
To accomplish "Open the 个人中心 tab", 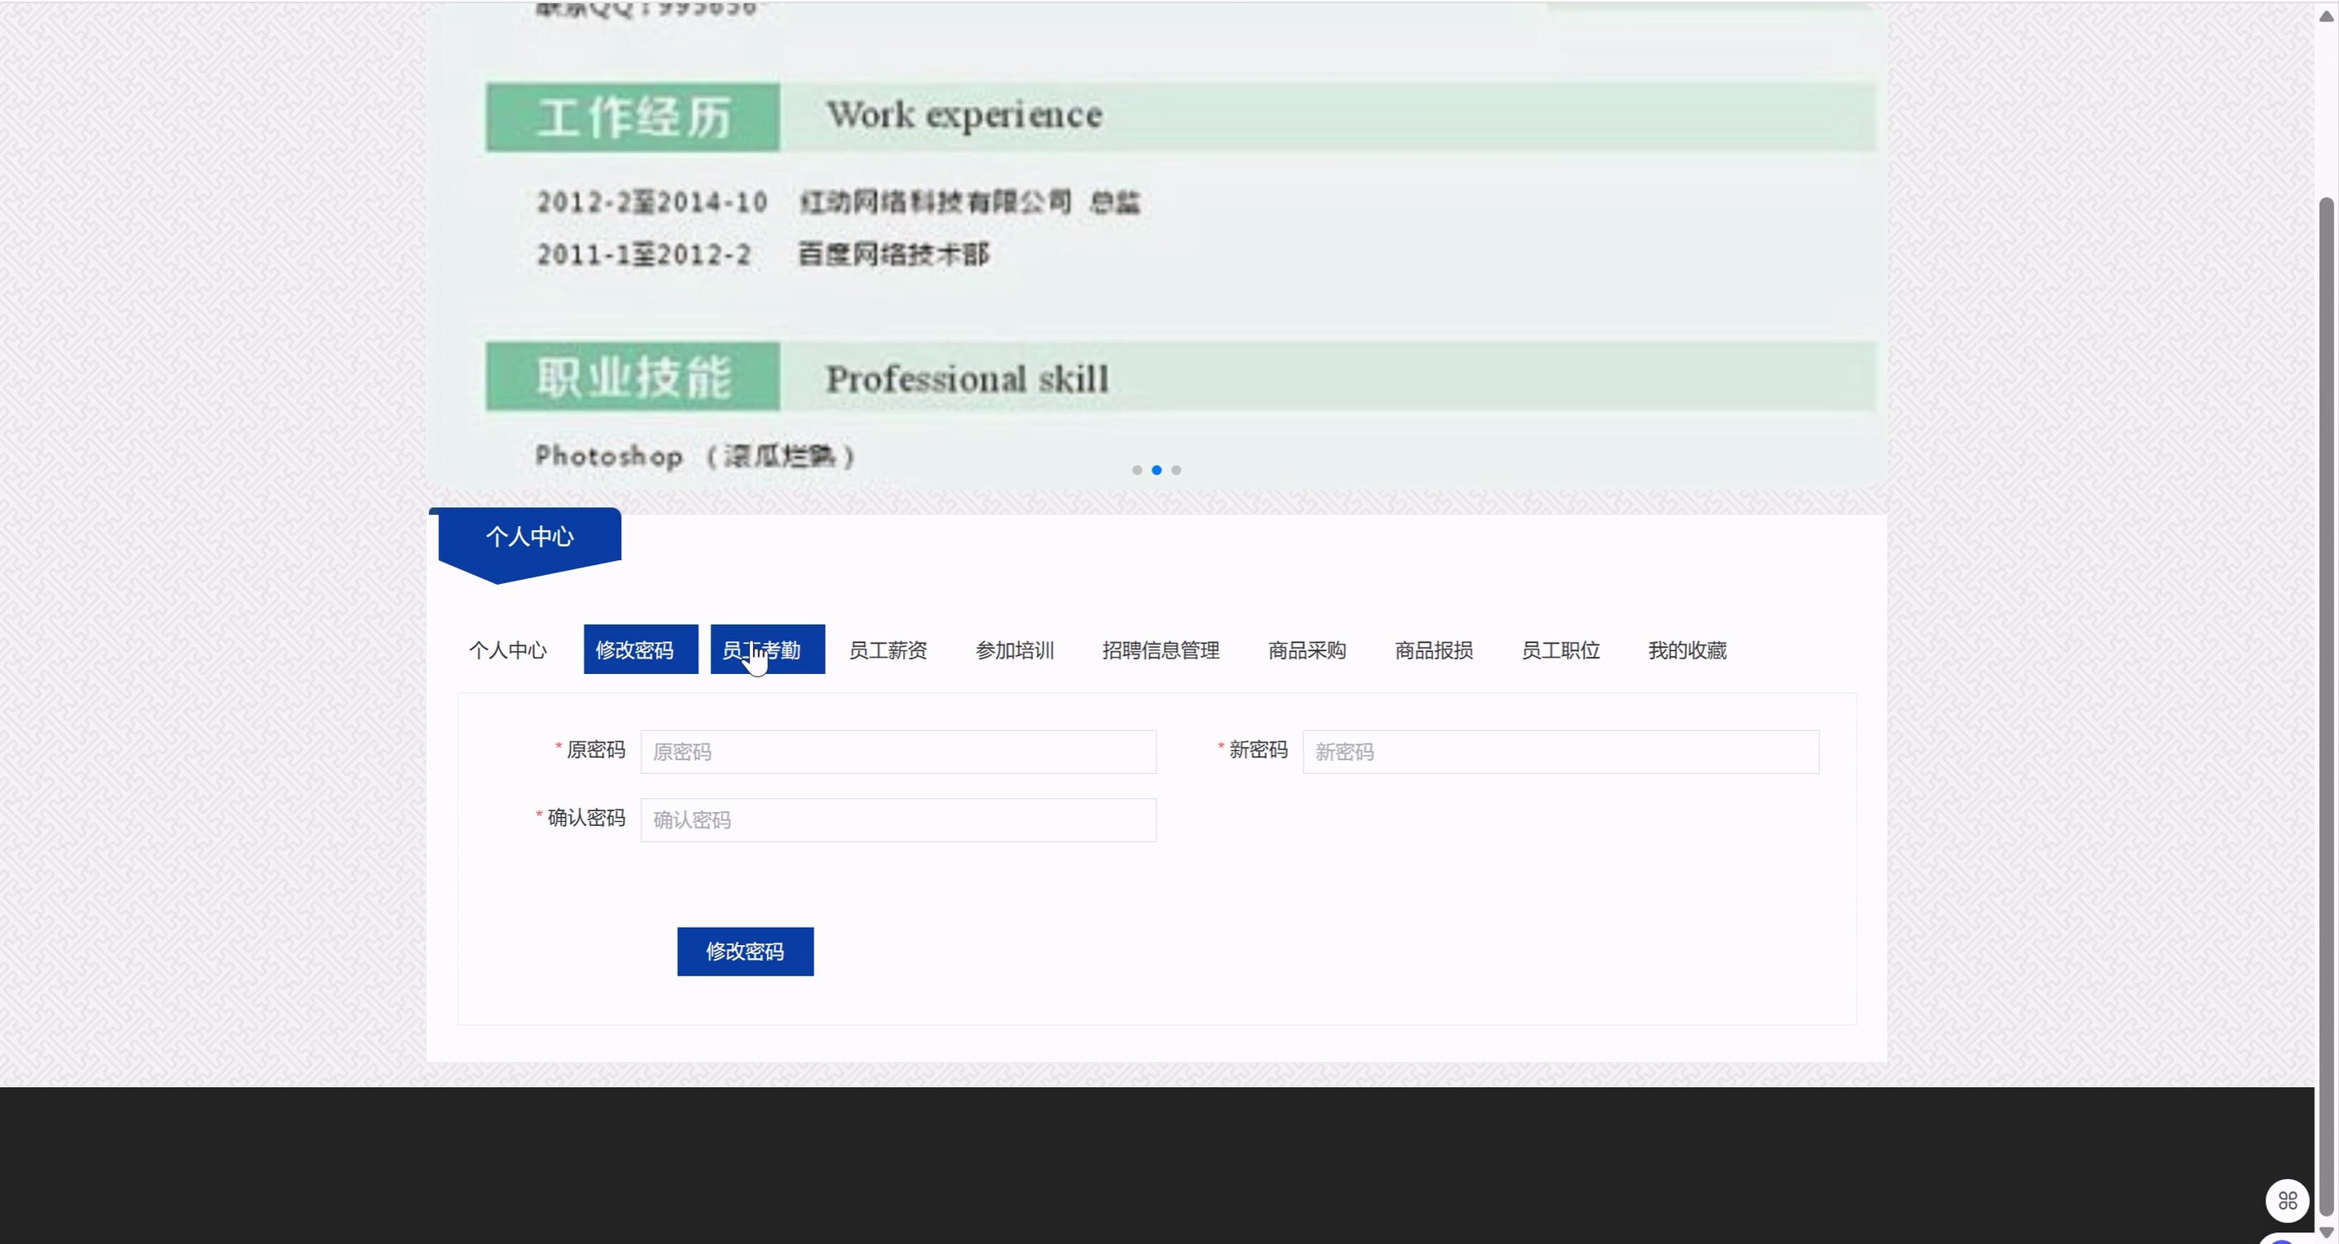I will click(507, 650).
